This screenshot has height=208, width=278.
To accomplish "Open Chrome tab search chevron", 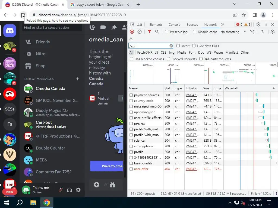I will point(234,4).
